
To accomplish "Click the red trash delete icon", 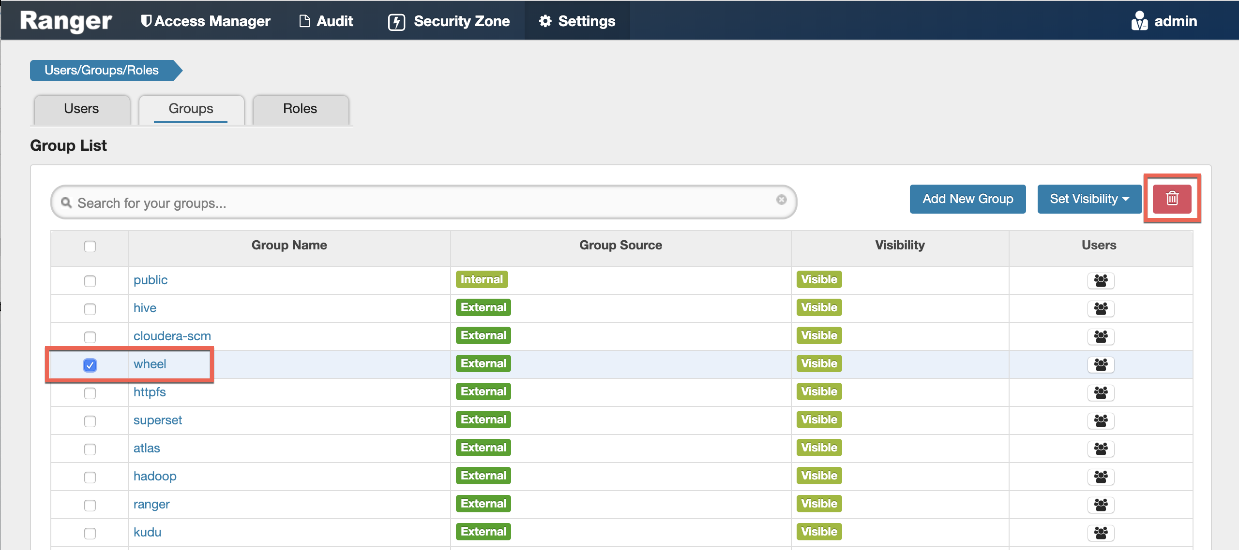I will (x=1172, y=199).
